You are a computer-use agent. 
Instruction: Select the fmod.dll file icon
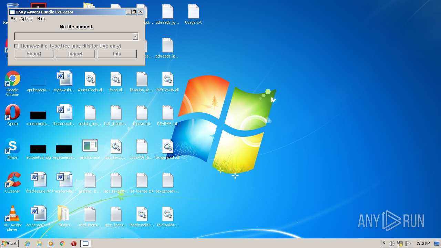(116, 82)
